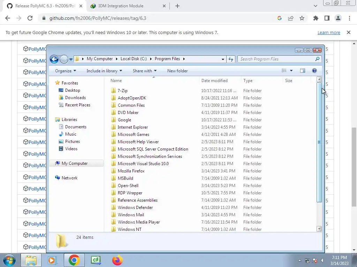Viewport: 357px width, 267px height.
Task: Open the view options dropdown arrow
Action: tap(291, 71)
